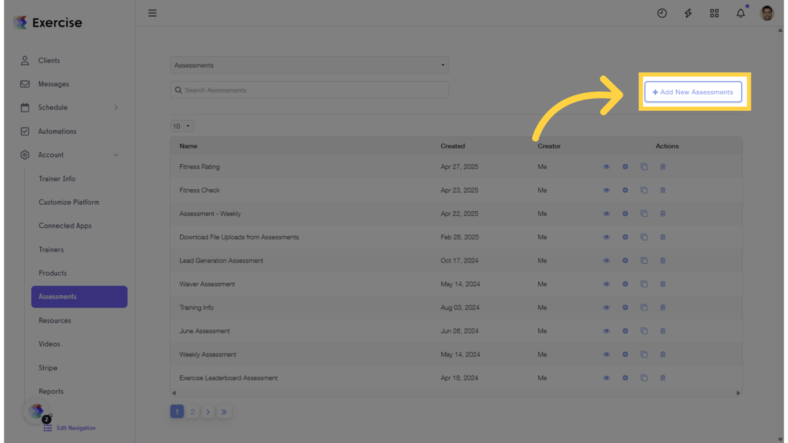788x443 pixels.
Task: Open the Assessments type dropdown
Action: coord(309,65)
